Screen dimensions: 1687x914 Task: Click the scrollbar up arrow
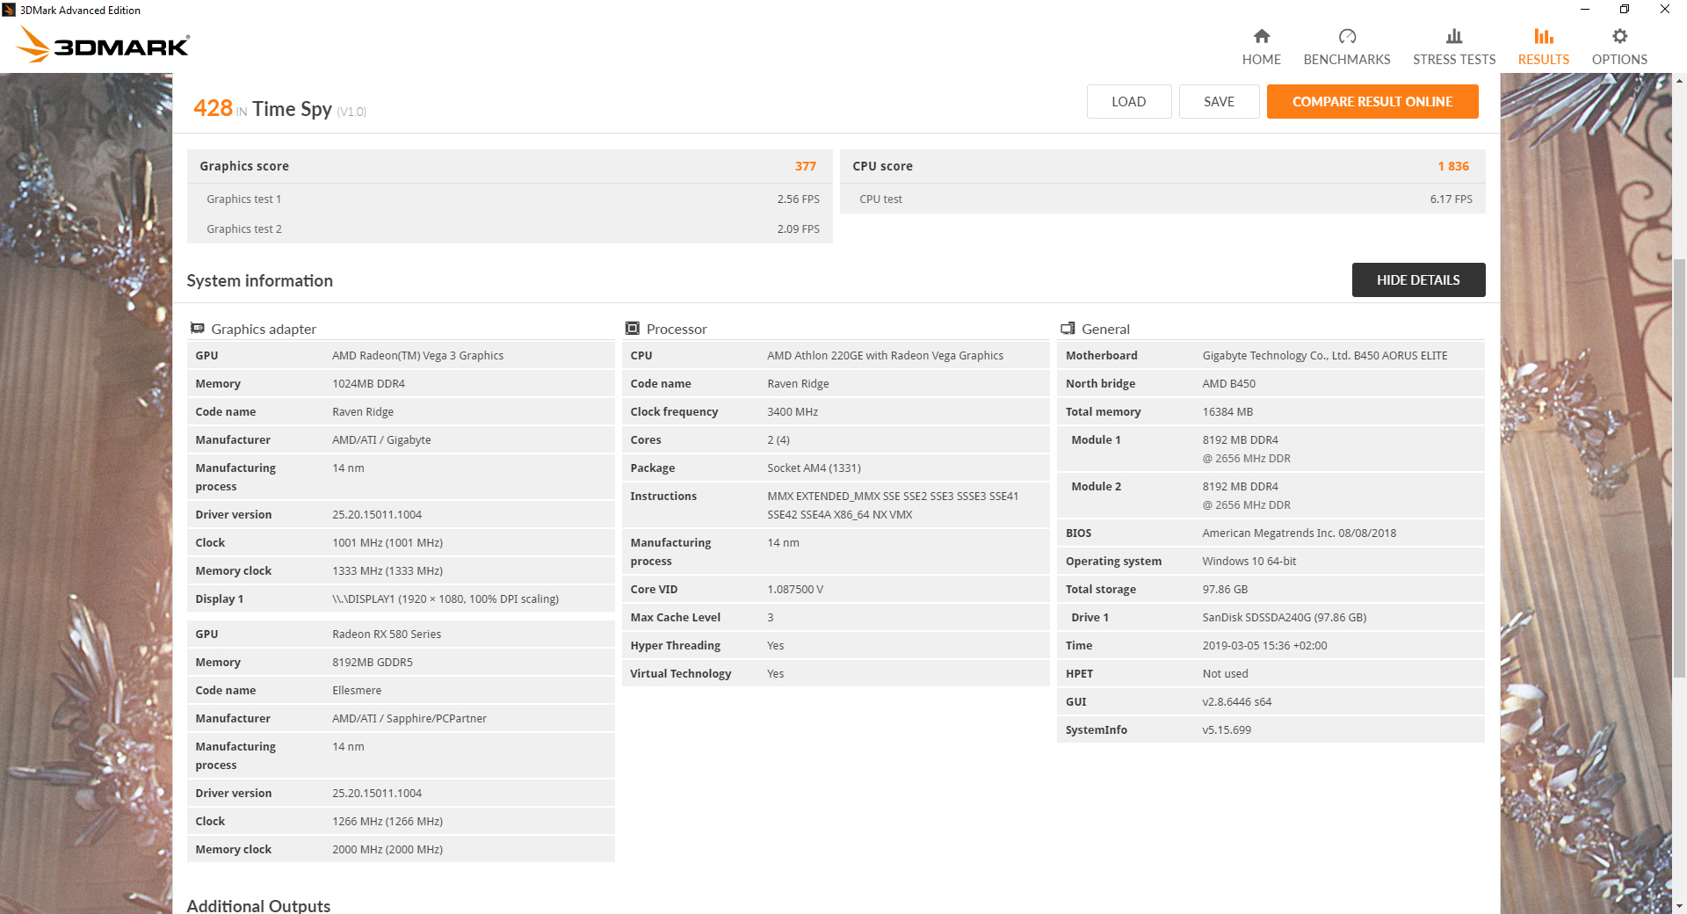(x=1679, y=81)
